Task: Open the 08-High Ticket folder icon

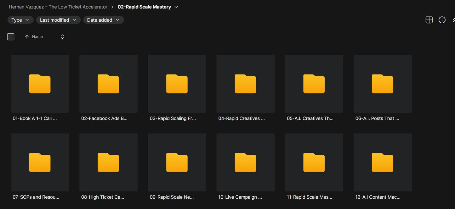Action: click(108, 162)
